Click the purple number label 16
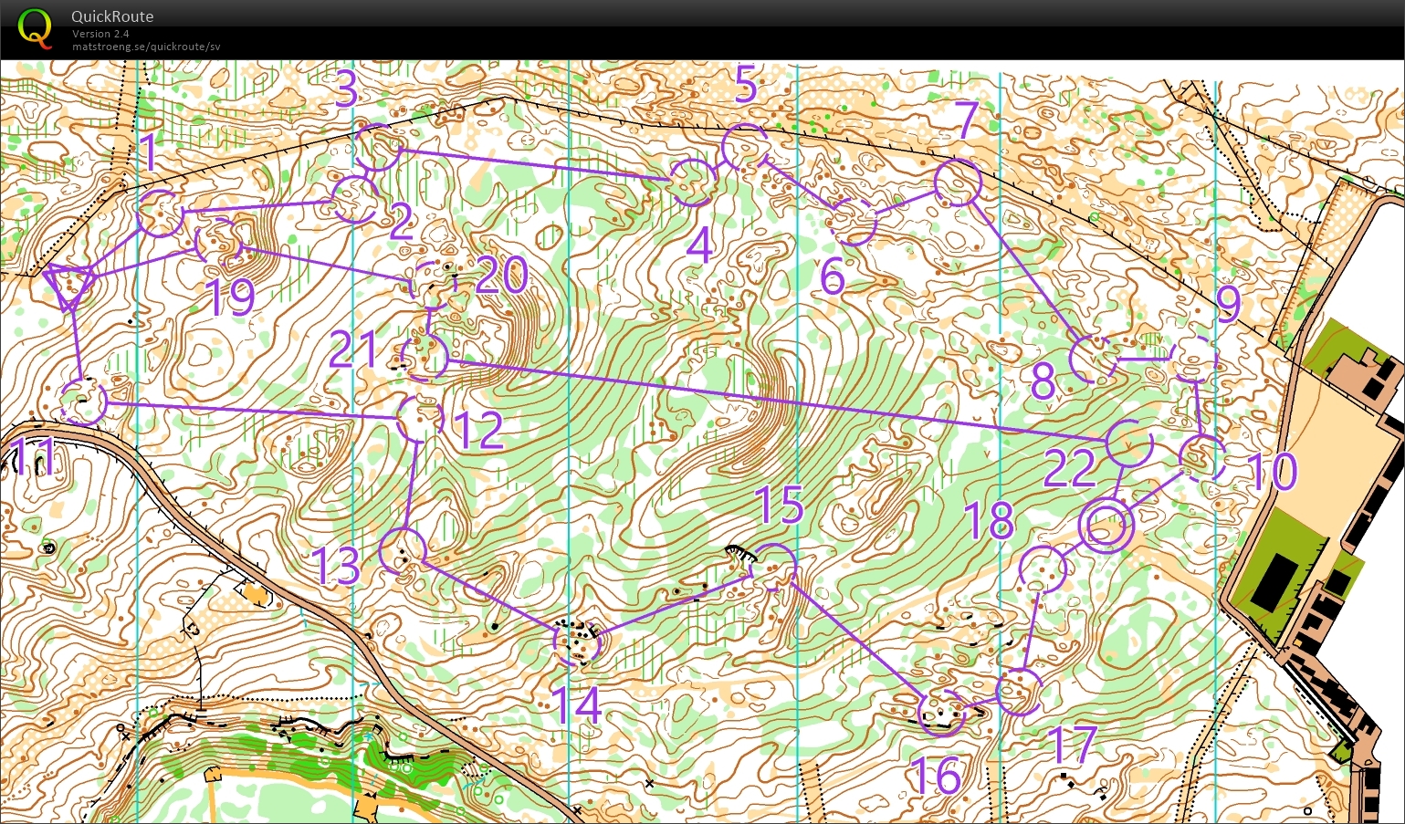The image size is (1405, 824). (937, 777)
